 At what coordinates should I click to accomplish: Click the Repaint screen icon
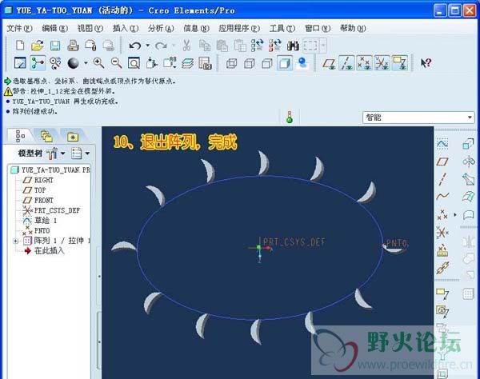click(20, 63)
